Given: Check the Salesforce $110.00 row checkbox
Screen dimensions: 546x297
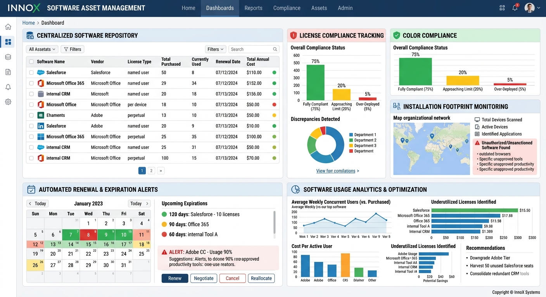Looking at the screenshot, I should click(31, 72).
